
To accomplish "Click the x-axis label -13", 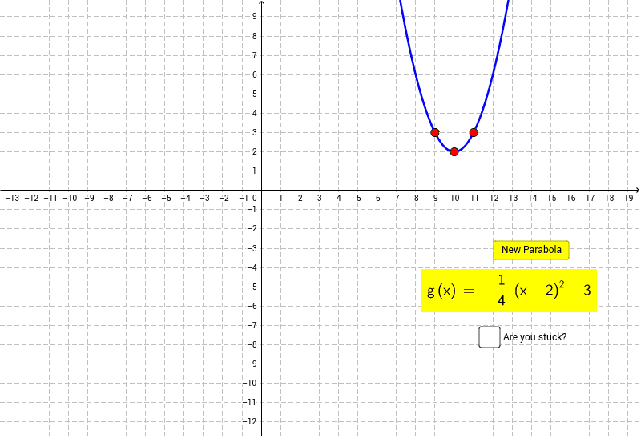I will (12, 198).
